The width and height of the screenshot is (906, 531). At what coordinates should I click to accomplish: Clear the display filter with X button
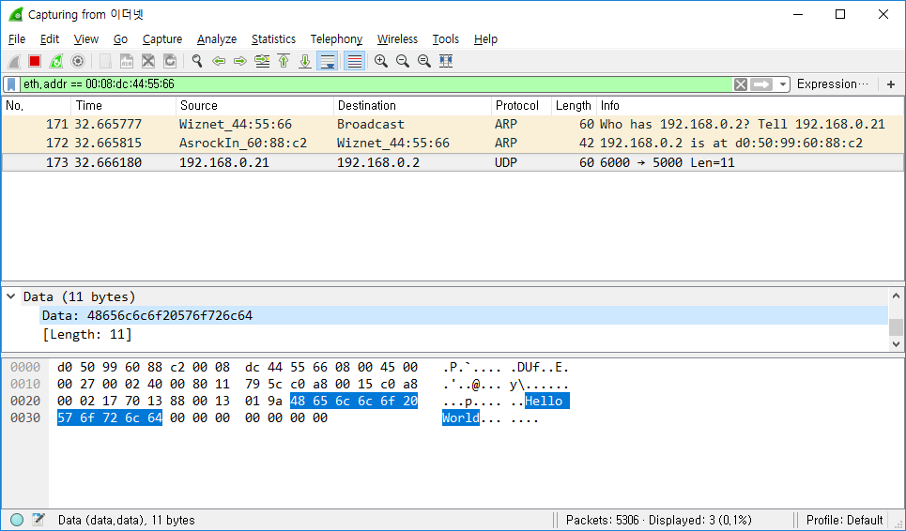740,84
